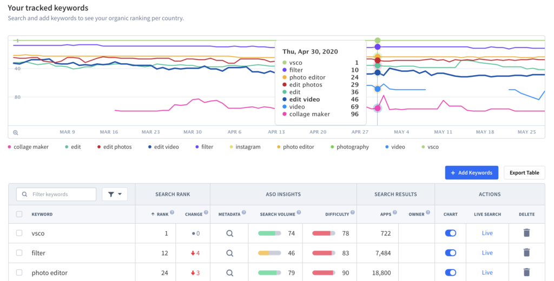Screen dimensions: 554x281
Task: Check the checkbox for photo editor row
Action: 19,272
